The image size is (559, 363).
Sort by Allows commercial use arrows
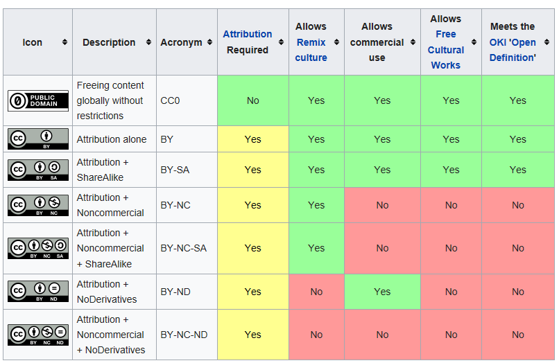[x=413, y=42]
